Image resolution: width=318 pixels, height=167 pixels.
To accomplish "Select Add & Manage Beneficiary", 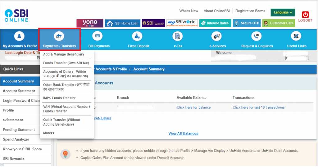I will 63,54.
